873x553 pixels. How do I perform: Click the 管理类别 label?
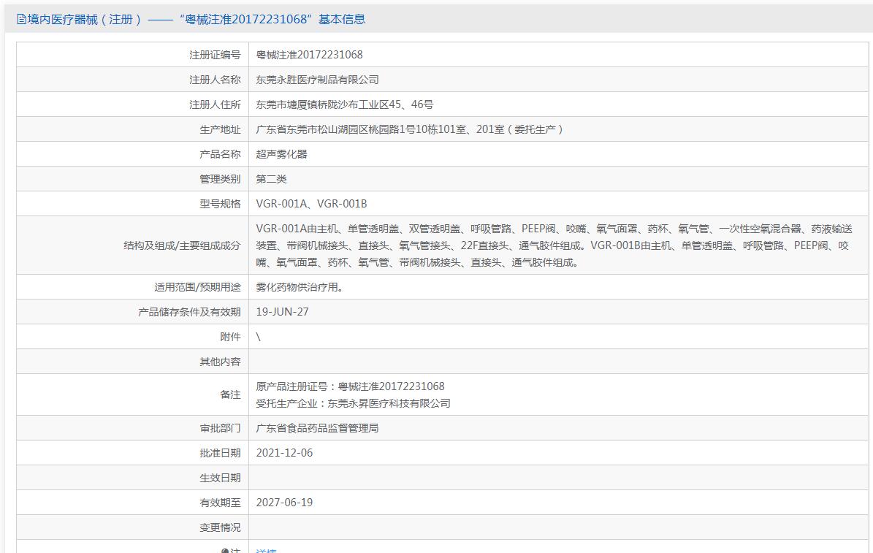[220, 179]
